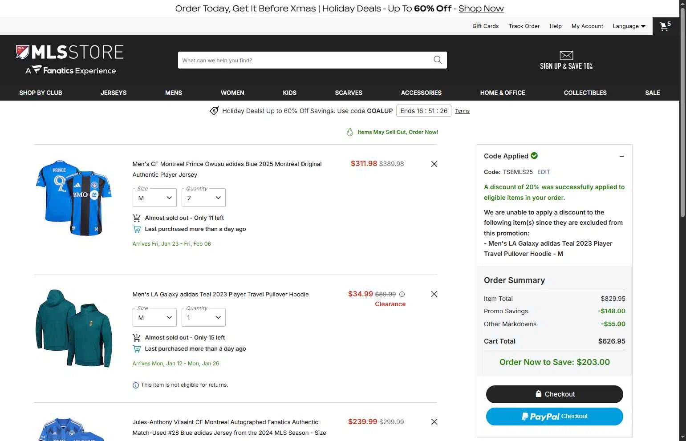Open the Prince Owusu jersey thumbnail
The height and width of the screenshot is (441, 686).
[x=74, y=198]
